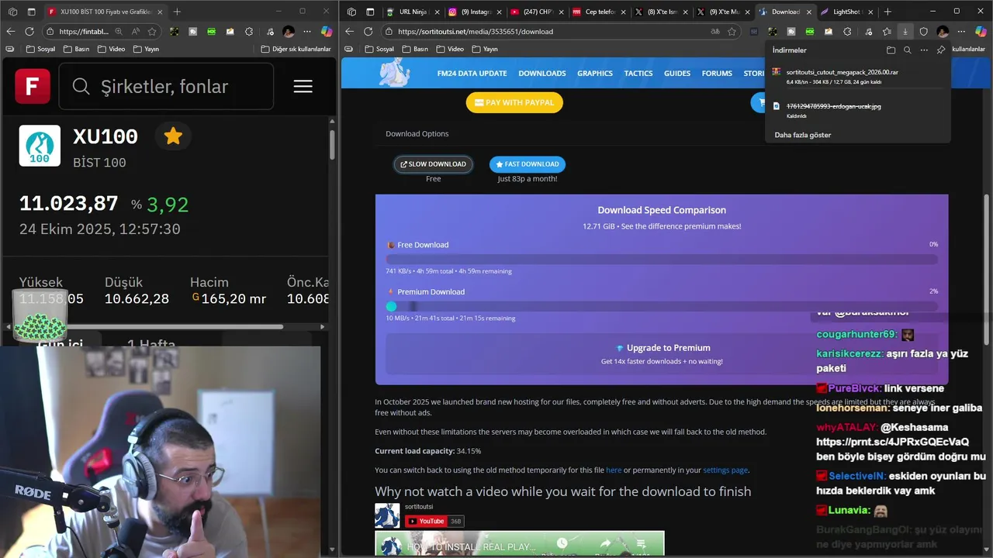This screenshot has height=558, width=993.
Task: Add Fintables page to favorites star icon
Action: [152, 32]
